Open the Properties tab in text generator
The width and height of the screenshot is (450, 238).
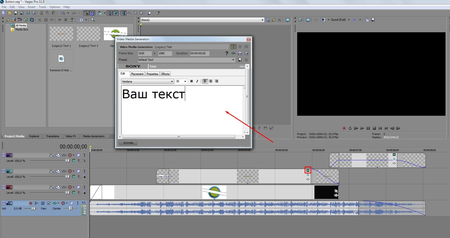152,74
